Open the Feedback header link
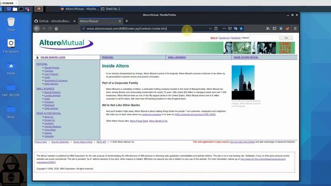This screenshot has height=186, width=331. (x=236, y=38)
